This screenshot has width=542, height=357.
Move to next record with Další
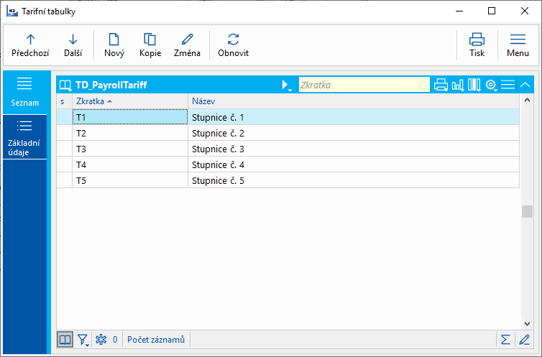pyautogui.click(x=73, y=45)
